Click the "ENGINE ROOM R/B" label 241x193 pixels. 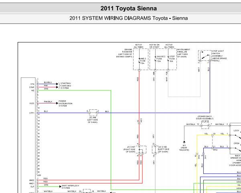pyautogui.click(x=124, y=53)
